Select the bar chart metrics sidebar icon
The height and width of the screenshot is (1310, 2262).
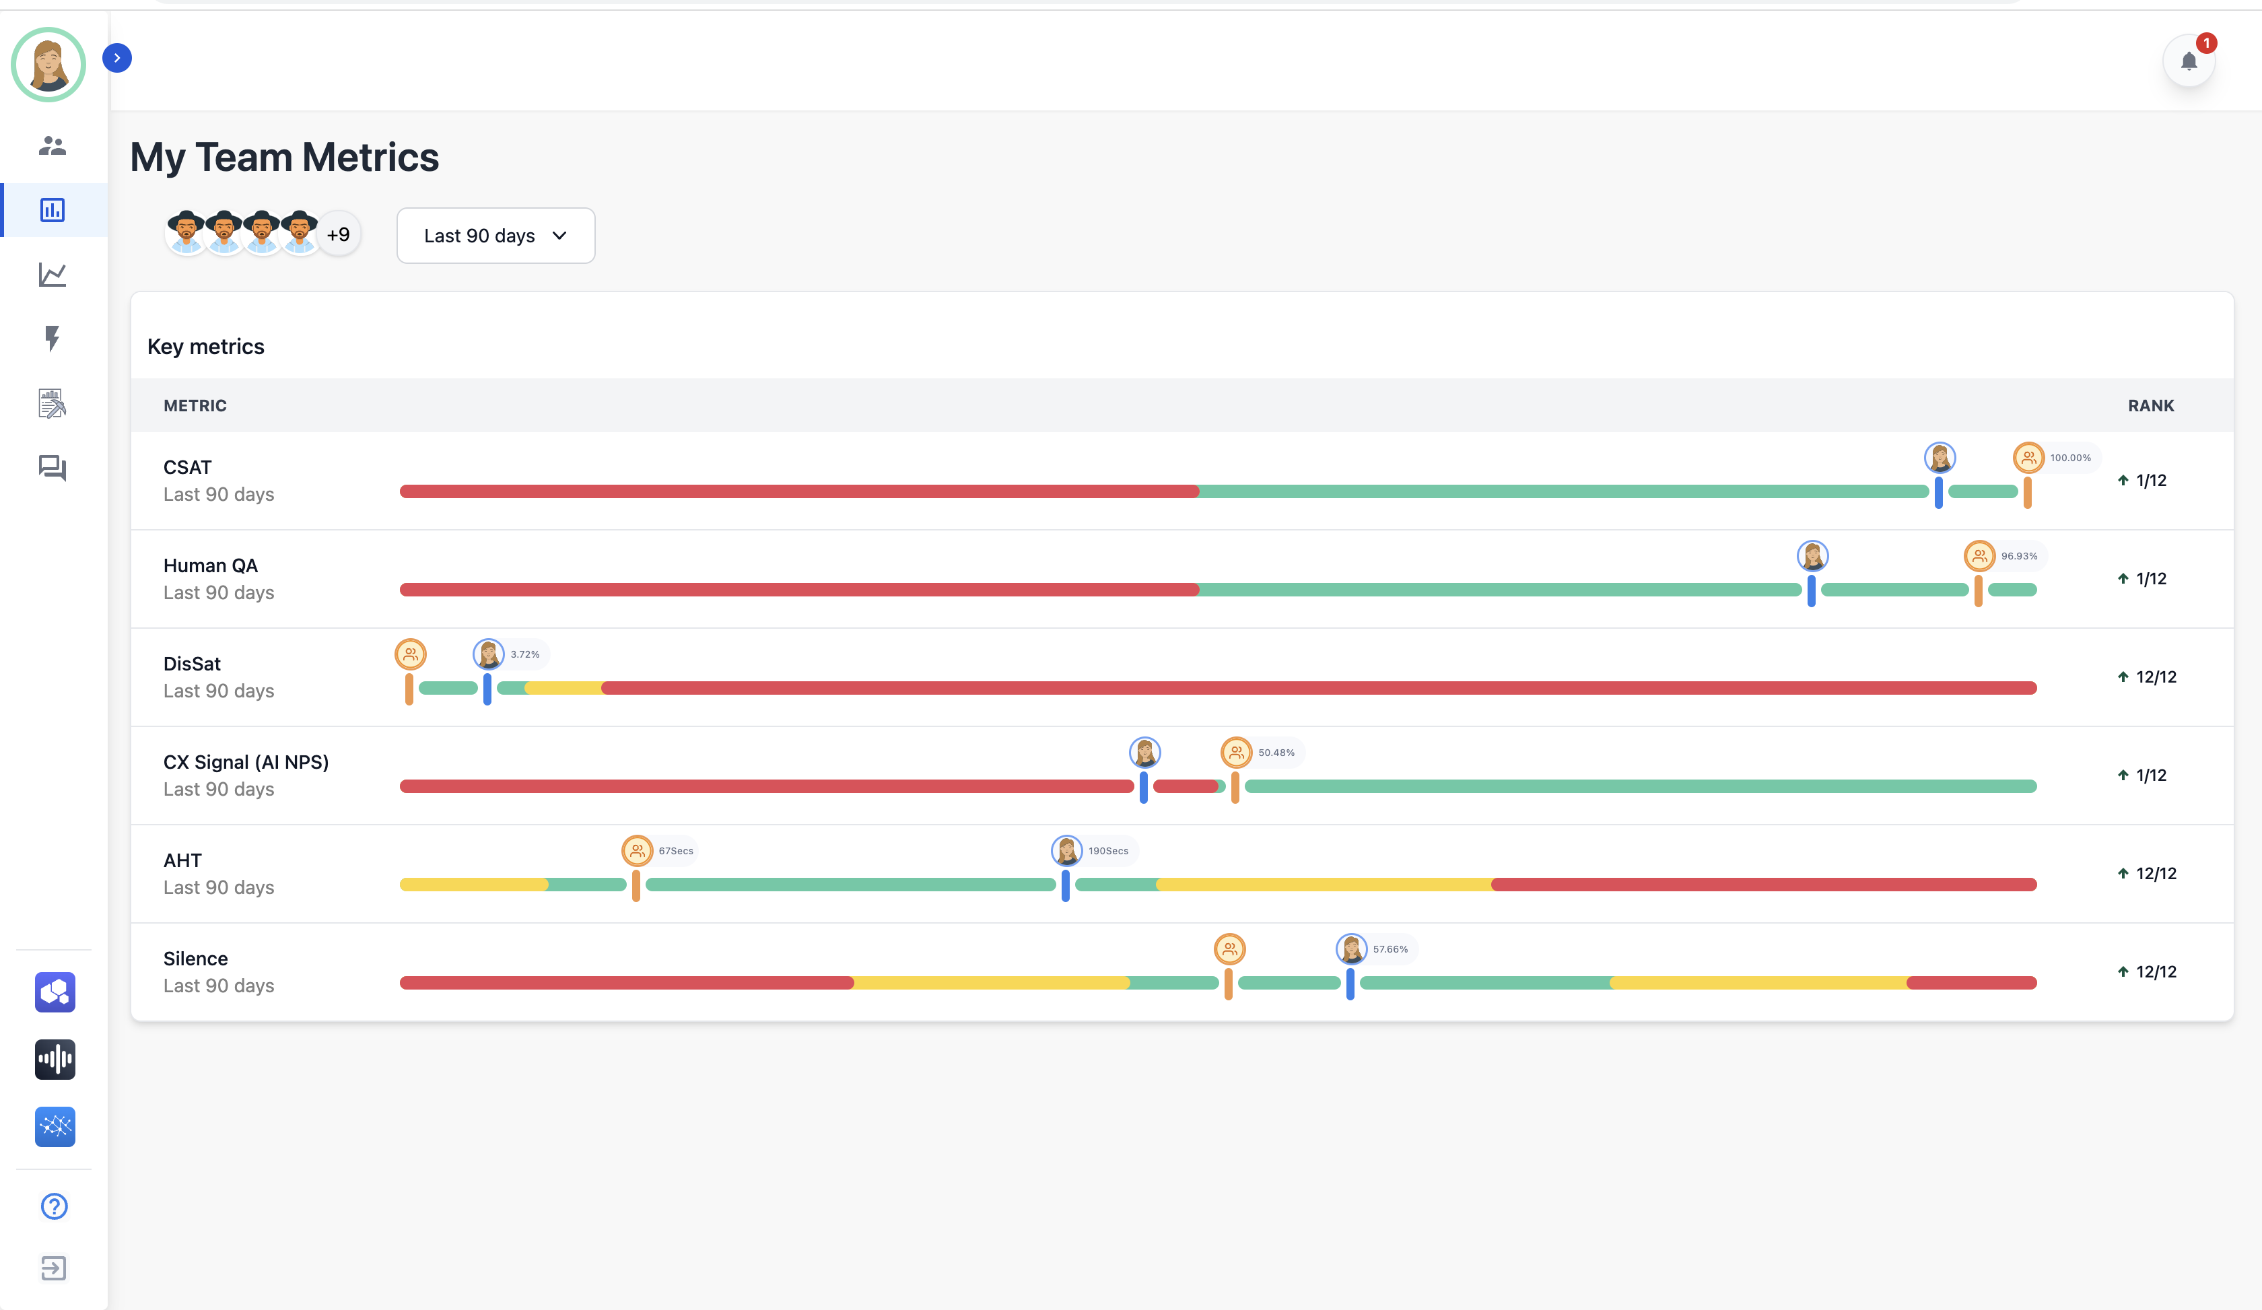click(53, 210)
